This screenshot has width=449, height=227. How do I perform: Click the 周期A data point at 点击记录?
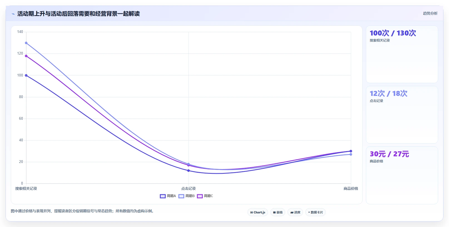(x=188, y=170)
